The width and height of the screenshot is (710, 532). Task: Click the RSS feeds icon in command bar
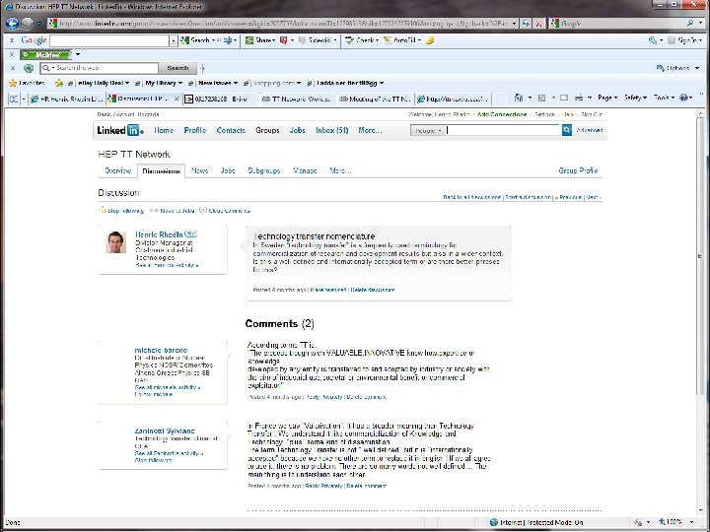541,98
